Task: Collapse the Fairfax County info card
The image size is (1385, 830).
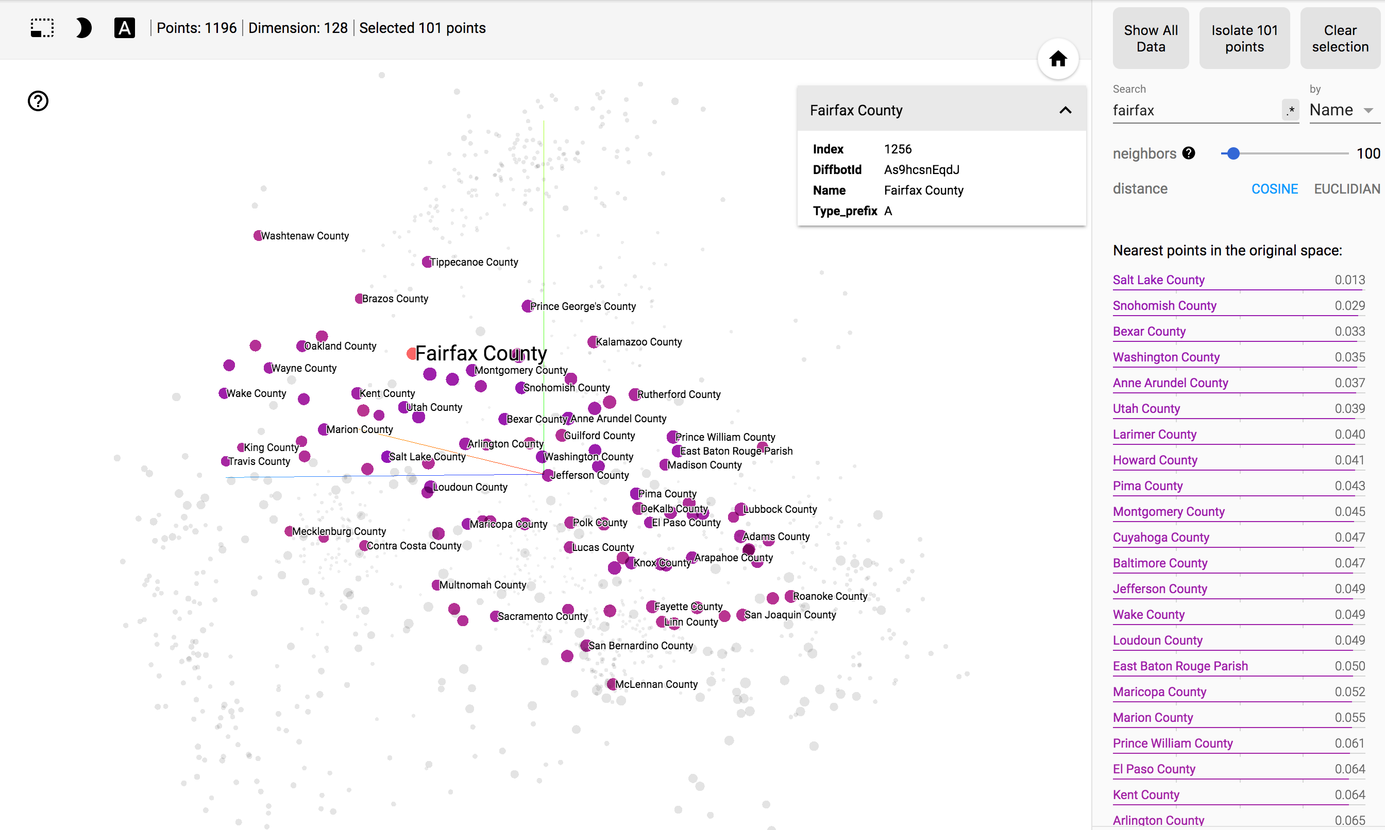Action: tap(1065, 110)
